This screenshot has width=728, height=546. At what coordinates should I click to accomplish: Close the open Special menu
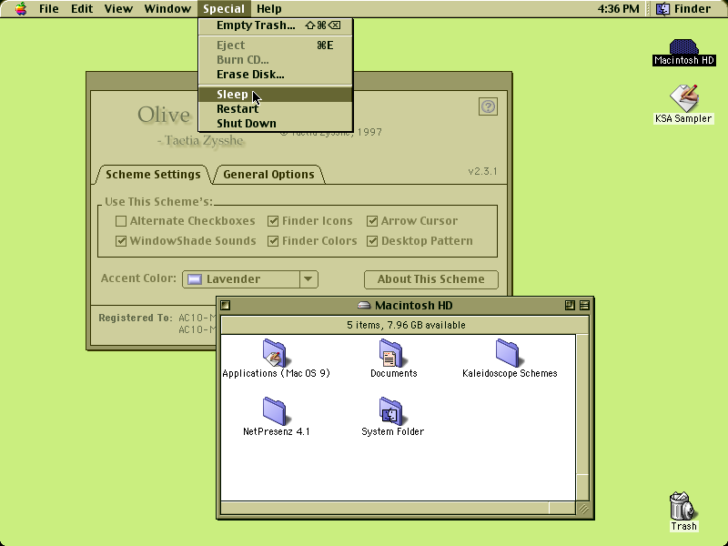pyautogui.click(x=224, y=9)
